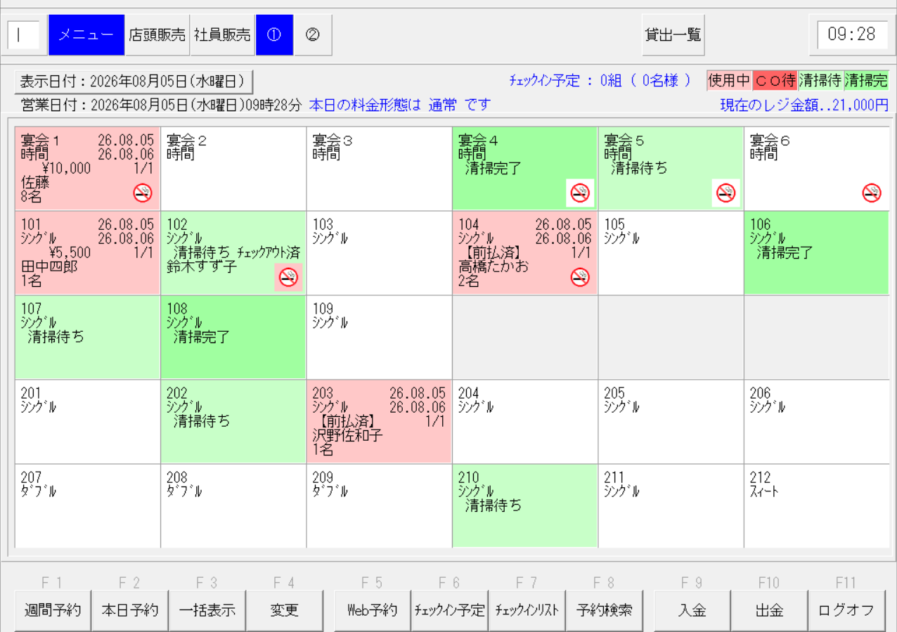Click no-smoking icon in room 102
The width and height of the screenshot is (897, 632).
pyautogui.click(x=288, y=277)
